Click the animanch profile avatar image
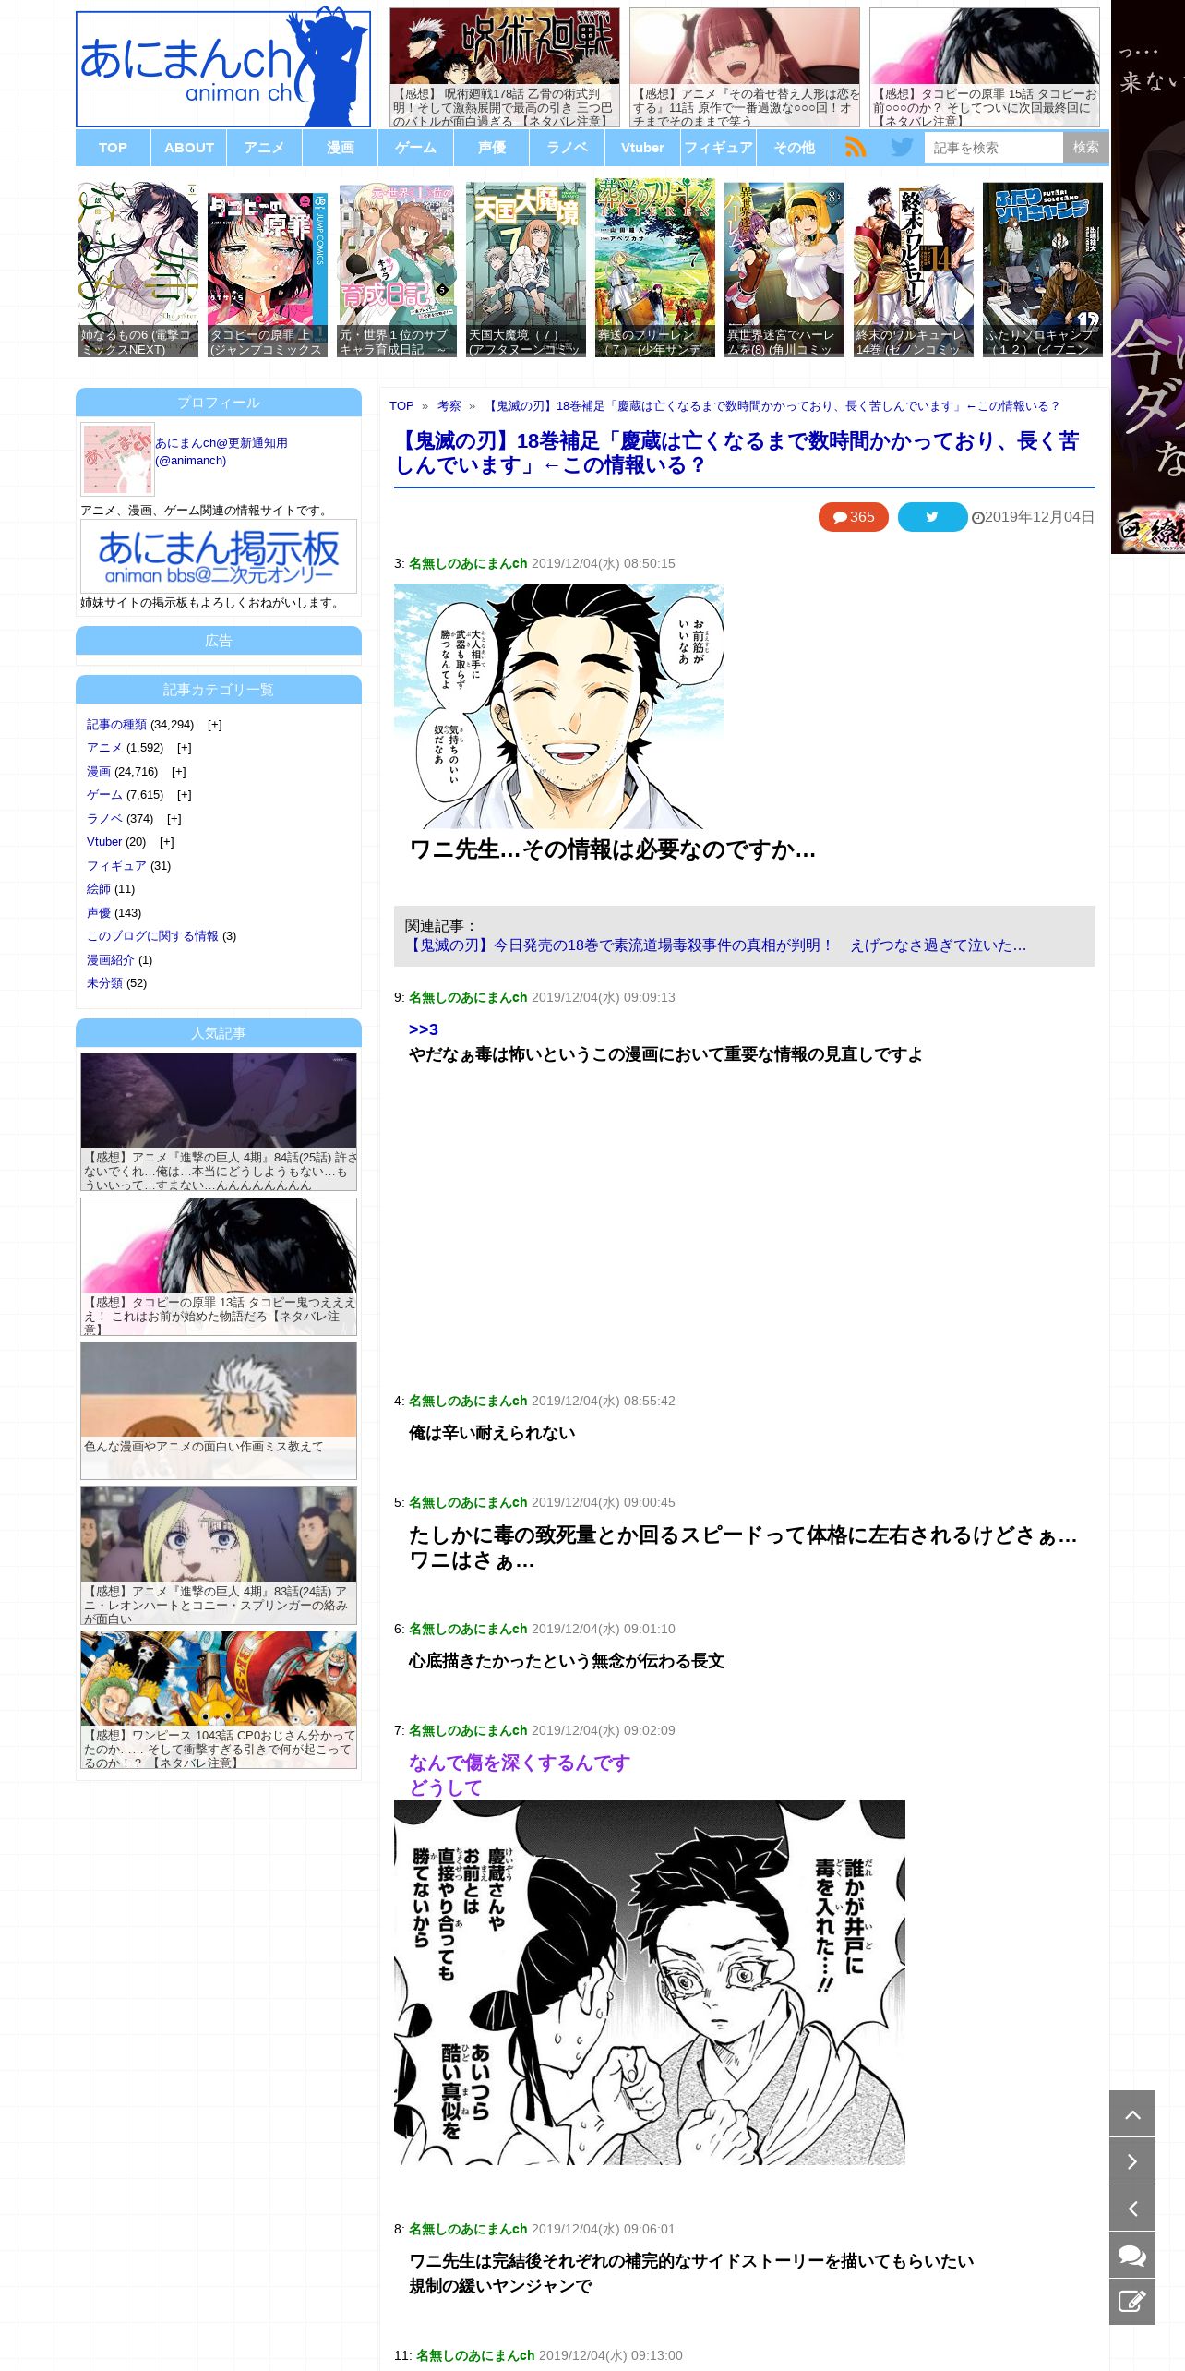 117,459
